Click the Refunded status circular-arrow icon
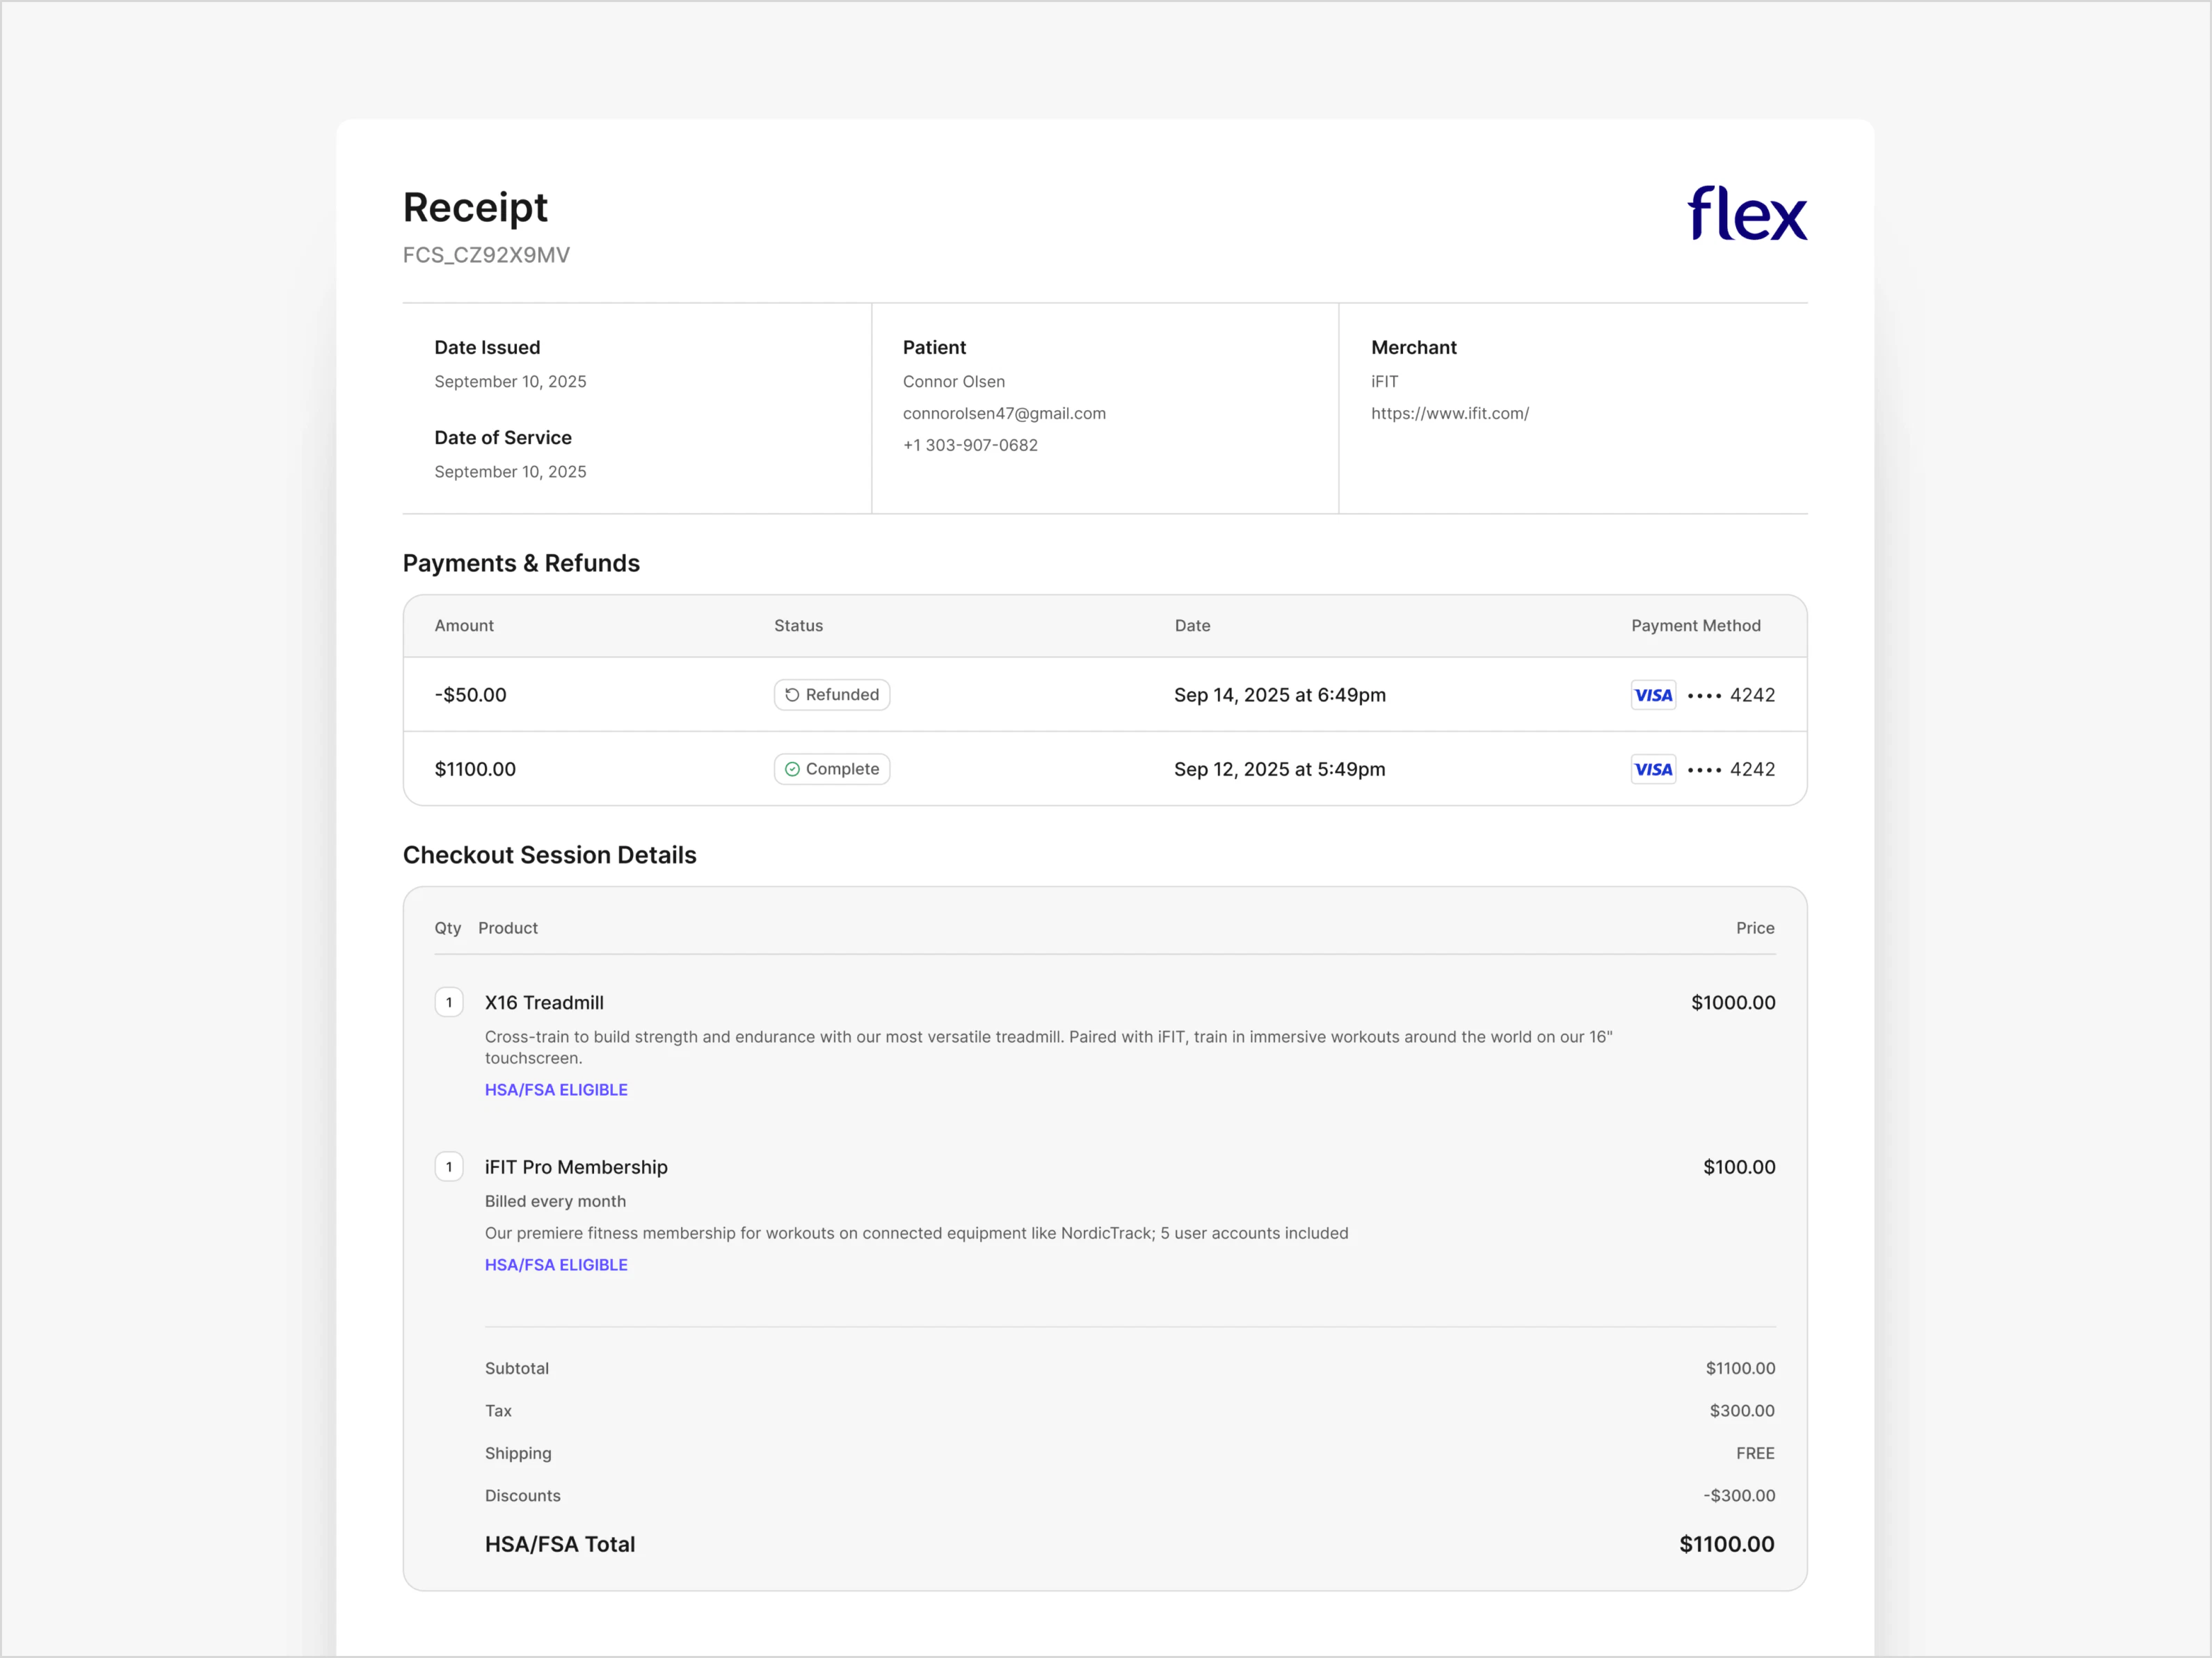 792,694
